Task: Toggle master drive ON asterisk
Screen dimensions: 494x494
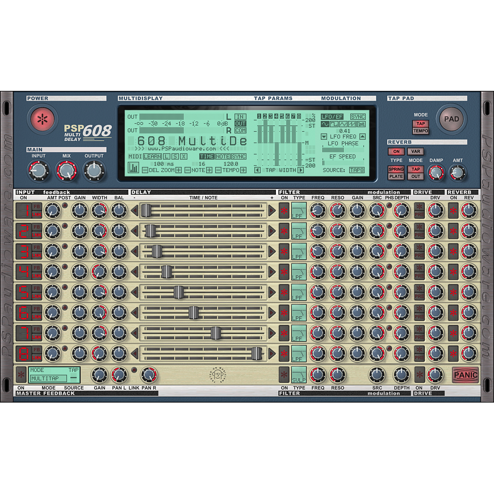Action: (x=420, y=375)
